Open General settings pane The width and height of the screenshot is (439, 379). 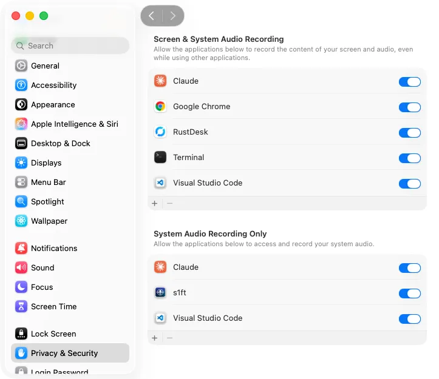coord(70,65)
